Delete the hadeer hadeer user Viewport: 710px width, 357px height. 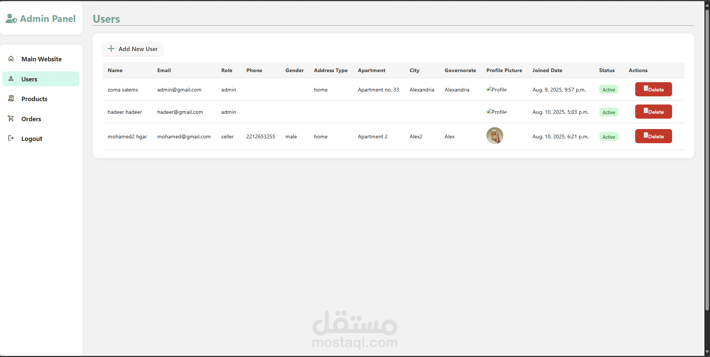[x=653, y=112]
